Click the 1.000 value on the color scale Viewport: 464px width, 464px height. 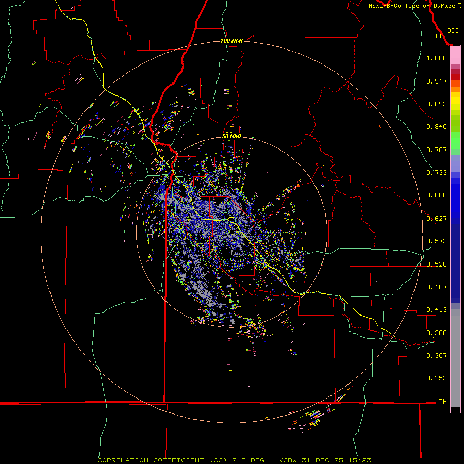(437, 58)
